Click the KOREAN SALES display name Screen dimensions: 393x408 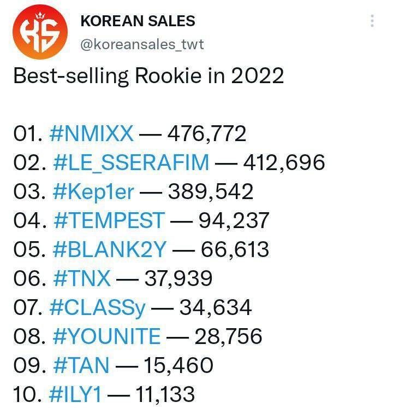(138, 21)
